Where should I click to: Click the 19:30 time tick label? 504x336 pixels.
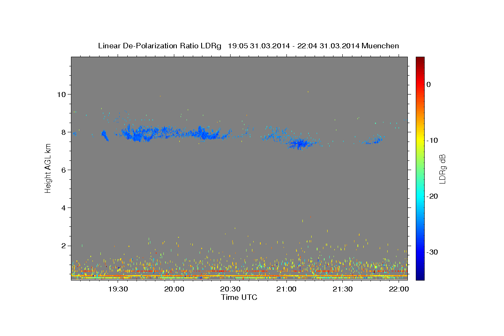118,289
